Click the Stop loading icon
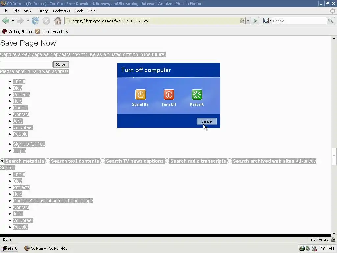Image resolution: width=337 pixels, height=253 pixels. (x=46, y=21)
